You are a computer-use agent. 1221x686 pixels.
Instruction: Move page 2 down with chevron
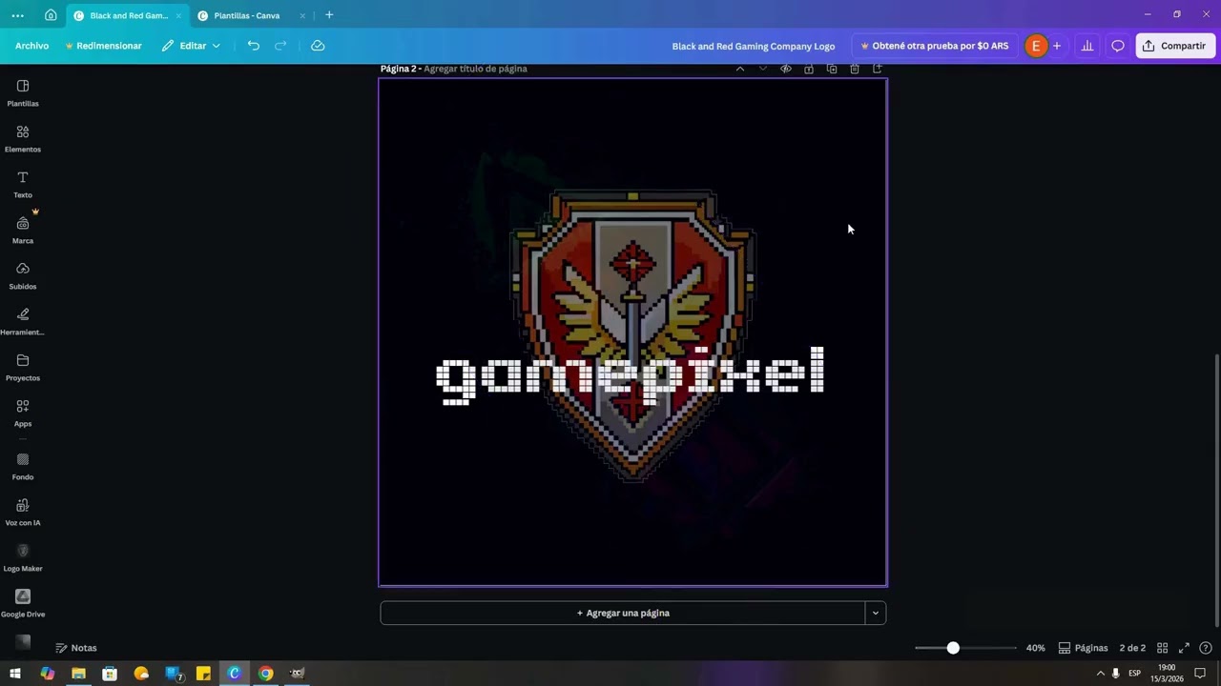click(x=763, y=69)
